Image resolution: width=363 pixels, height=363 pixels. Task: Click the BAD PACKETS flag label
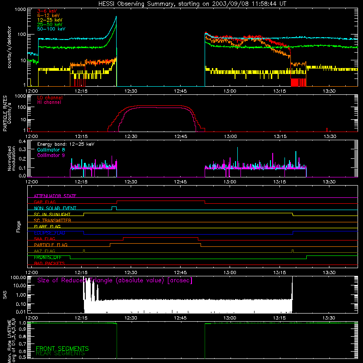point(49,263)
